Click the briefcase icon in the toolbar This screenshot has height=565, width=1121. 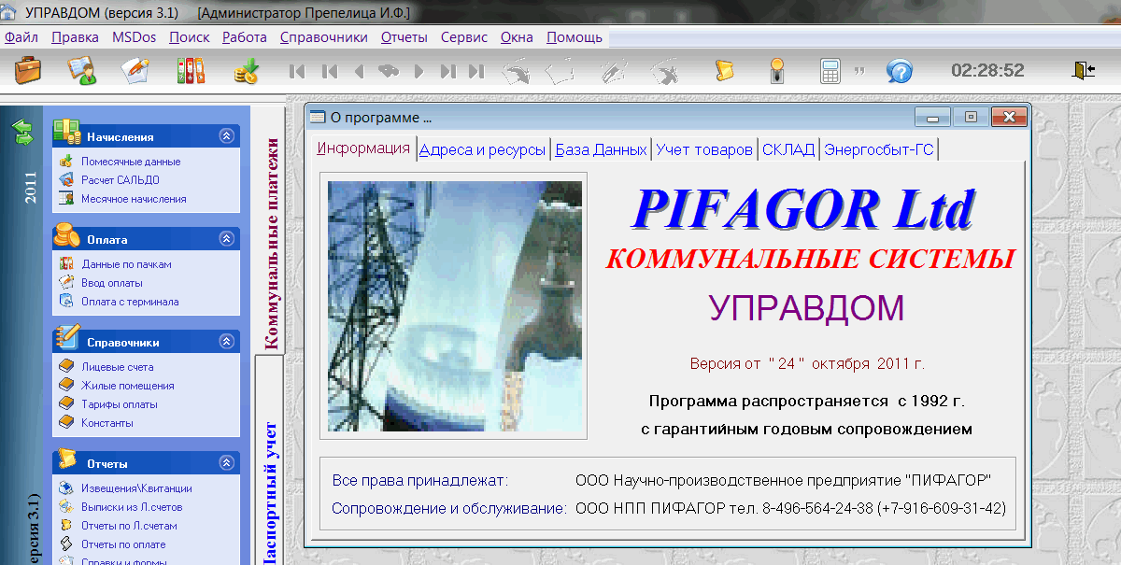tap(27, 70)
